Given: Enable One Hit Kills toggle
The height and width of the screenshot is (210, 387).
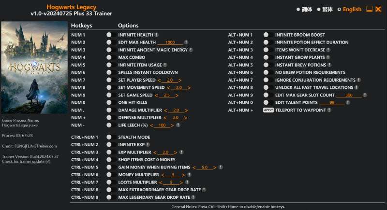Looking at the screenshot, I should [x=109, y=102].
